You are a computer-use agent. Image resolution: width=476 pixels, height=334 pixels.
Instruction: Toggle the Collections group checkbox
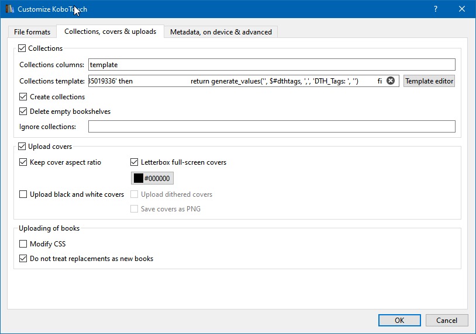point(22,48)
